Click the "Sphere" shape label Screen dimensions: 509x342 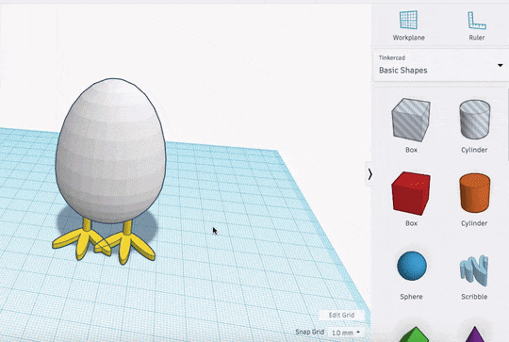click(411, 297)
